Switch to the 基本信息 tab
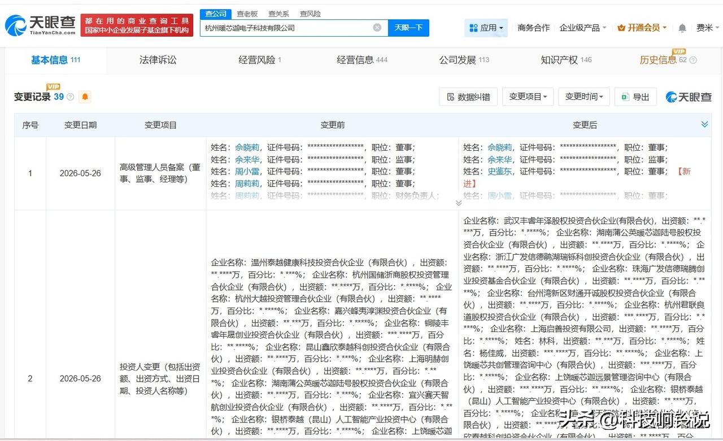This screenshot has width=723, height=441. point(55,60)
